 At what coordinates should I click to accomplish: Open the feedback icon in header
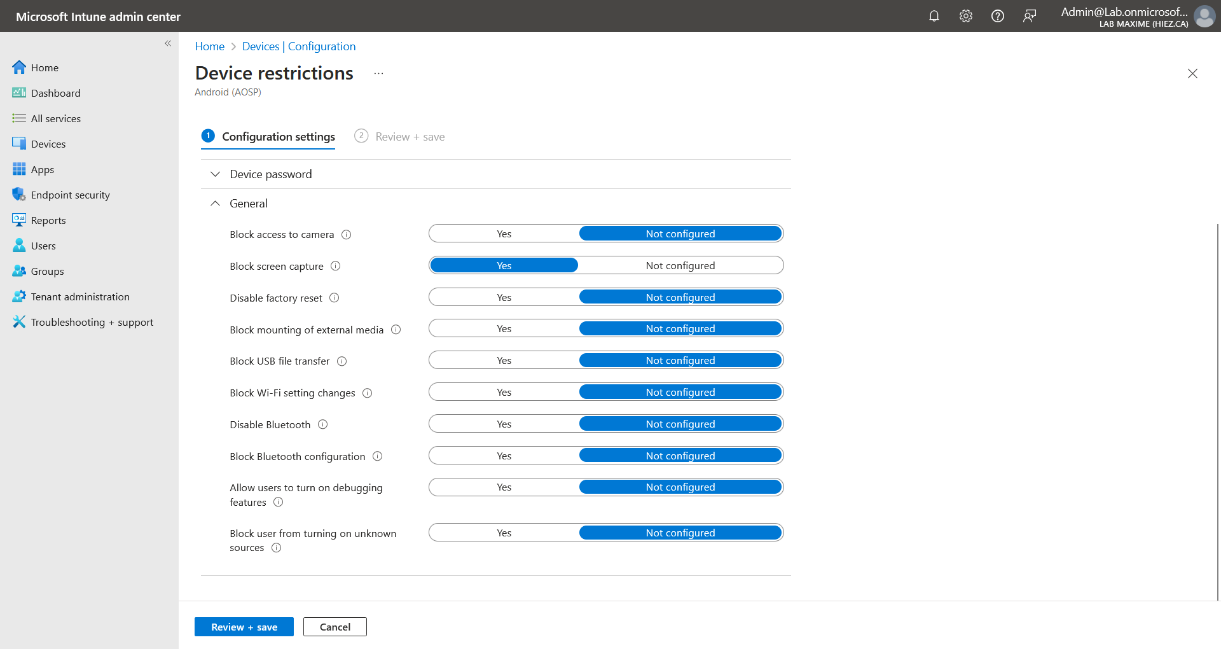pos(1029,16)
